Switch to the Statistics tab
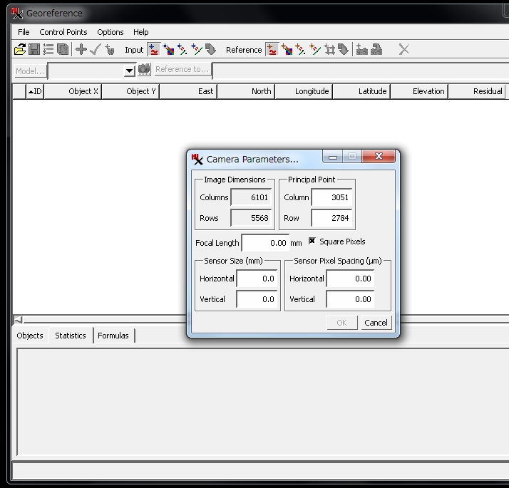This screenshot has height=488, width=509. [x=71, y=336]
